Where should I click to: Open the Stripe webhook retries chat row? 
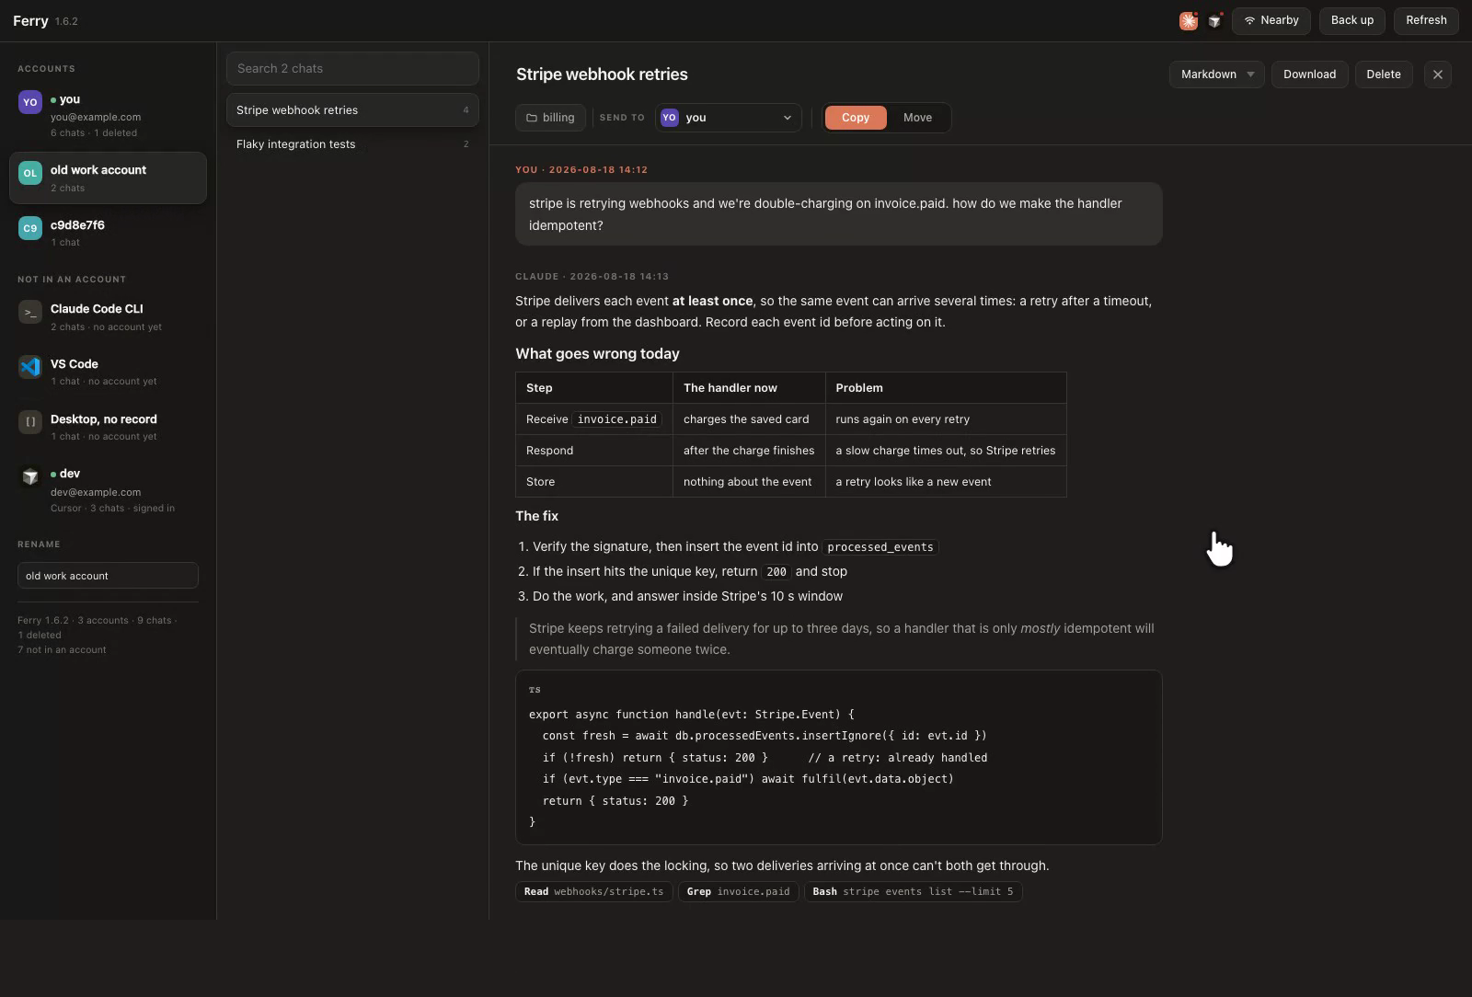352,110
